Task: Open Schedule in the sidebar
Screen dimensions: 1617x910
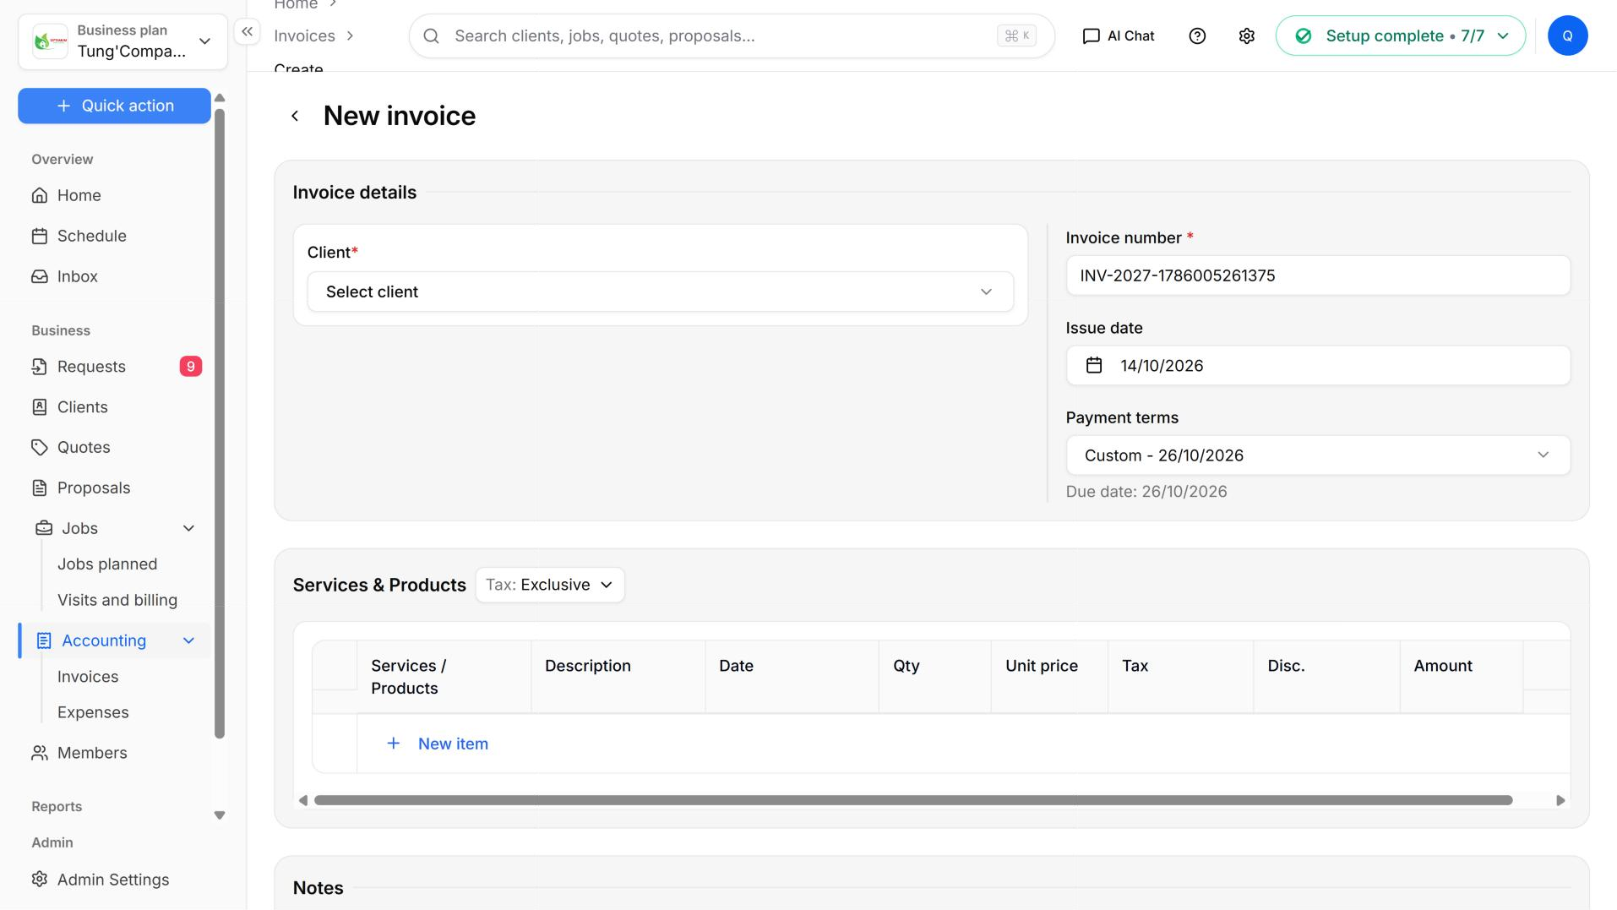Action: 91,236
